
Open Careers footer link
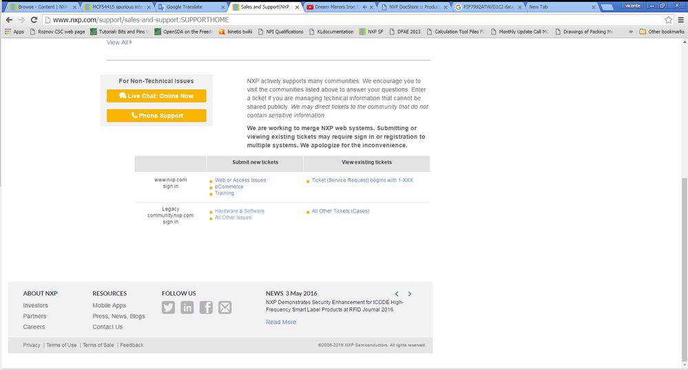pyautogui.click(x=34, y=327)
